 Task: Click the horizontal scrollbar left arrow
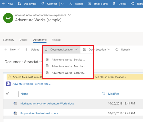tap(5, 117)
